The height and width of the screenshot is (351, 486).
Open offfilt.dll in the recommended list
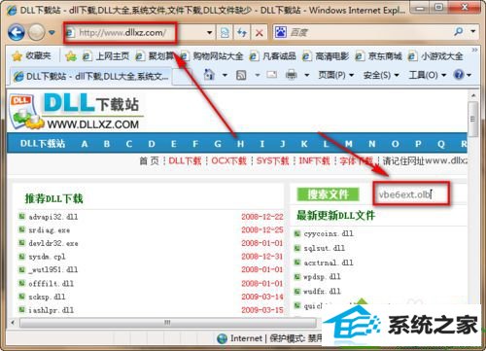pyautogui.click(x=52, y=284)
